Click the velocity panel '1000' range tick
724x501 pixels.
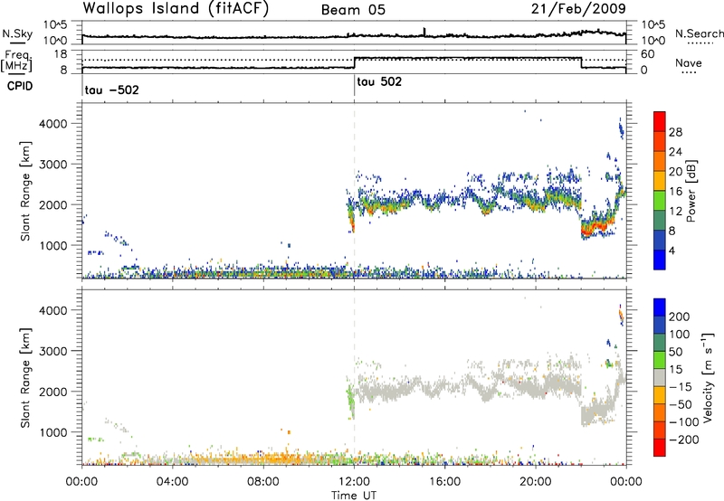tap(53, 432)
